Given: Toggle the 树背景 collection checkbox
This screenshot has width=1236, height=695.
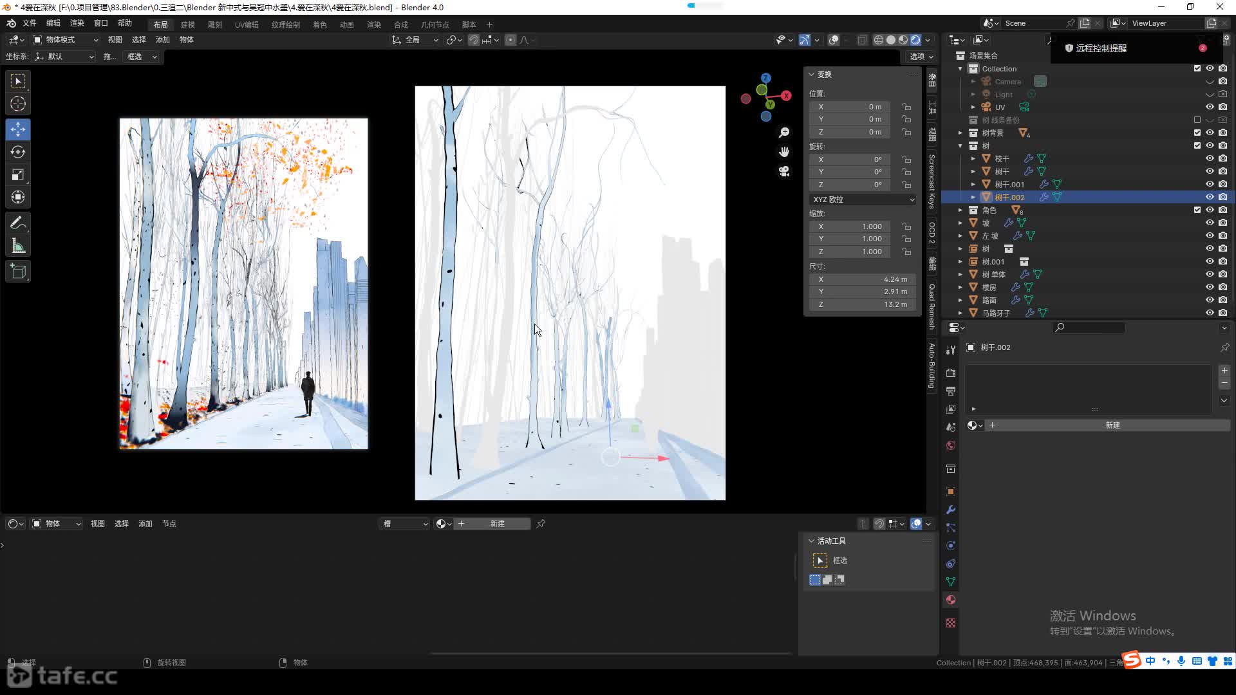Looking at the screenshot, I should click(x=1197, y=133).
